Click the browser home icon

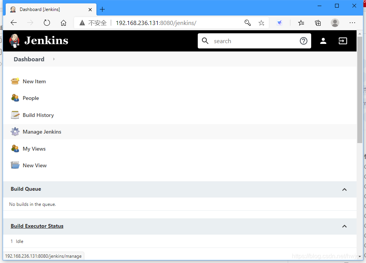[x=63, y=23]
